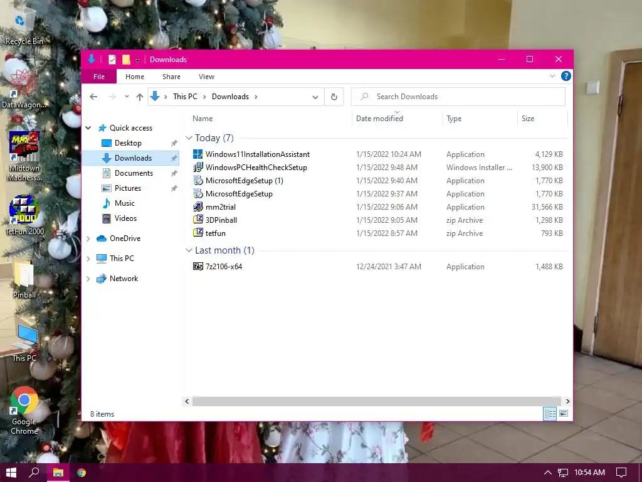The image size is (642, 482).
Task: Select Music in navigation pane
Action: coord(125,203)
